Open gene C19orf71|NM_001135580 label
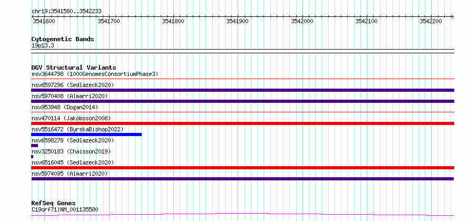The image size is (469, 221). (65, 209)
